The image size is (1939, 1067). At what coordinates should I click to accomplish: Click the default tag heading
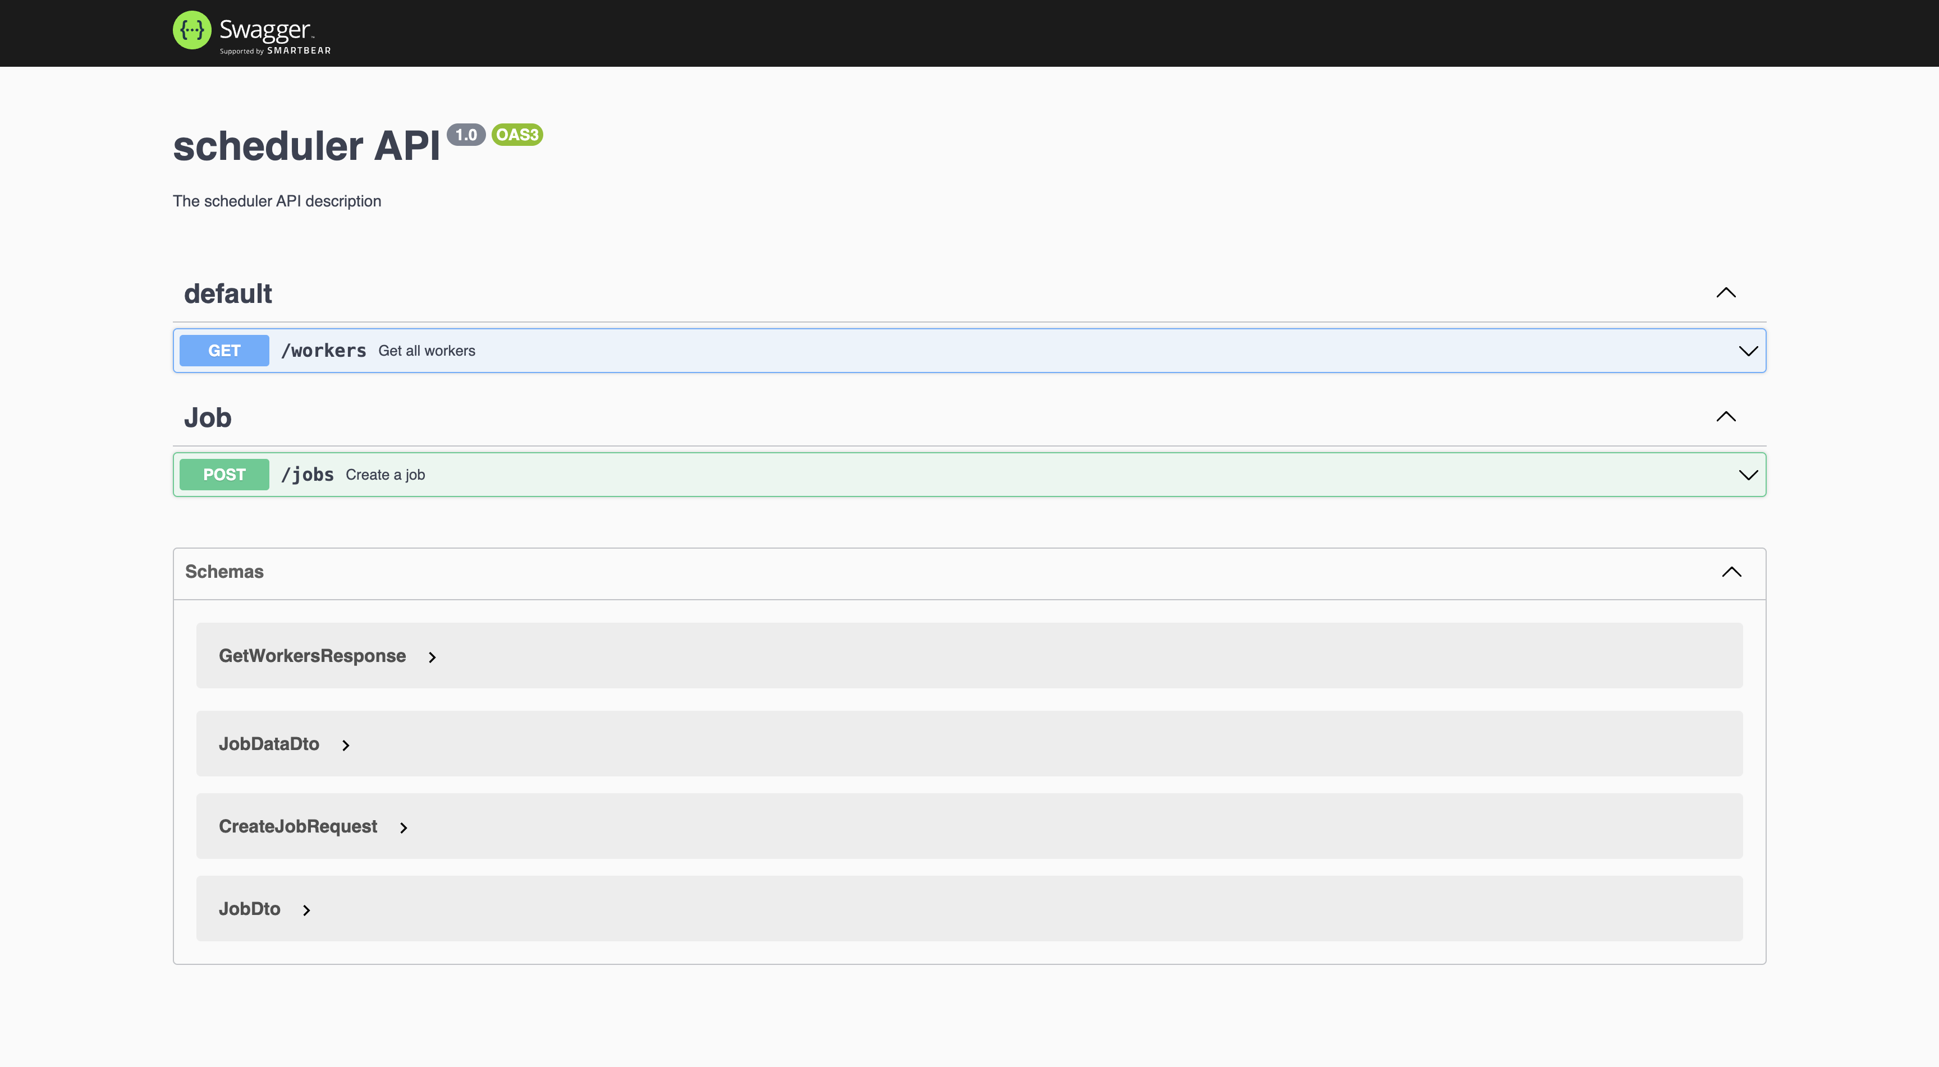tap(228, 293)
